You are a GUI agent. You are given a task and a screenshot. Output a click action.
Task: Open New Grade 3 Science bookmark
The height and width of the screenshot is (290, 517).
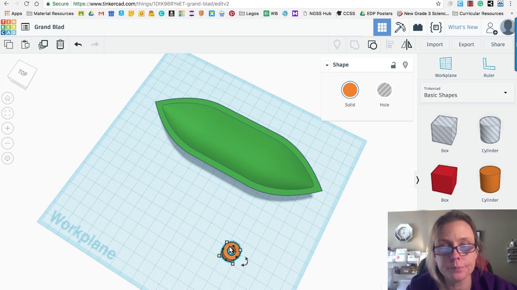[x=423, y=13]
